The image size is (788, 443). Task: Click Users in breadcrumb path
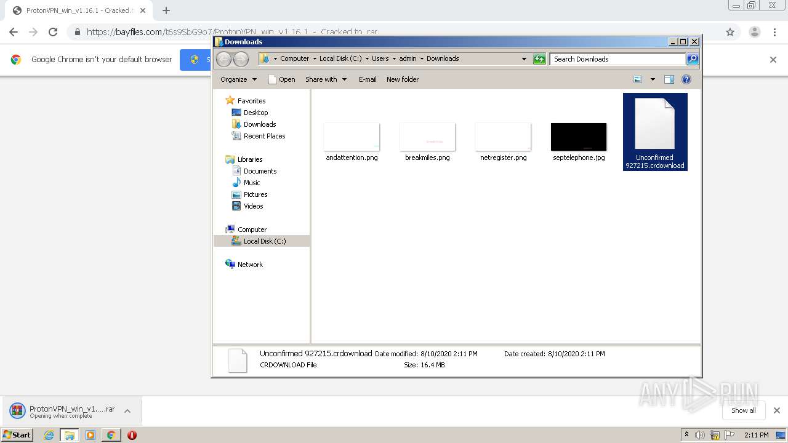pyautogui.click(x=380, y=59)
